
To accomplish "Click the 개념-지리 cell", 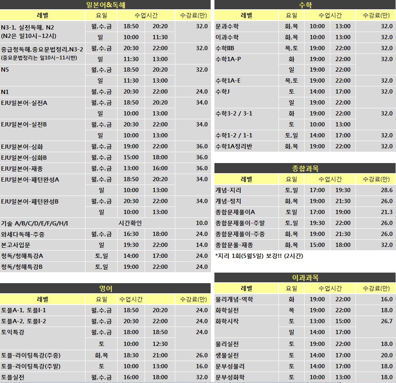I will pyautogui.click(x=246, y=190).
